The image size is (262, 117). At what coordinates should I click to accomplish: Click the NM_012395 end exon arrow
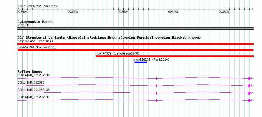[x=251, y=86]
